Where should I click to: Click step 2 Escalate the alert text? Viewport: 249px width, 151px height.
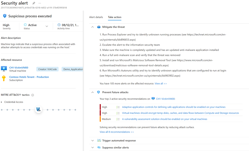130,45
